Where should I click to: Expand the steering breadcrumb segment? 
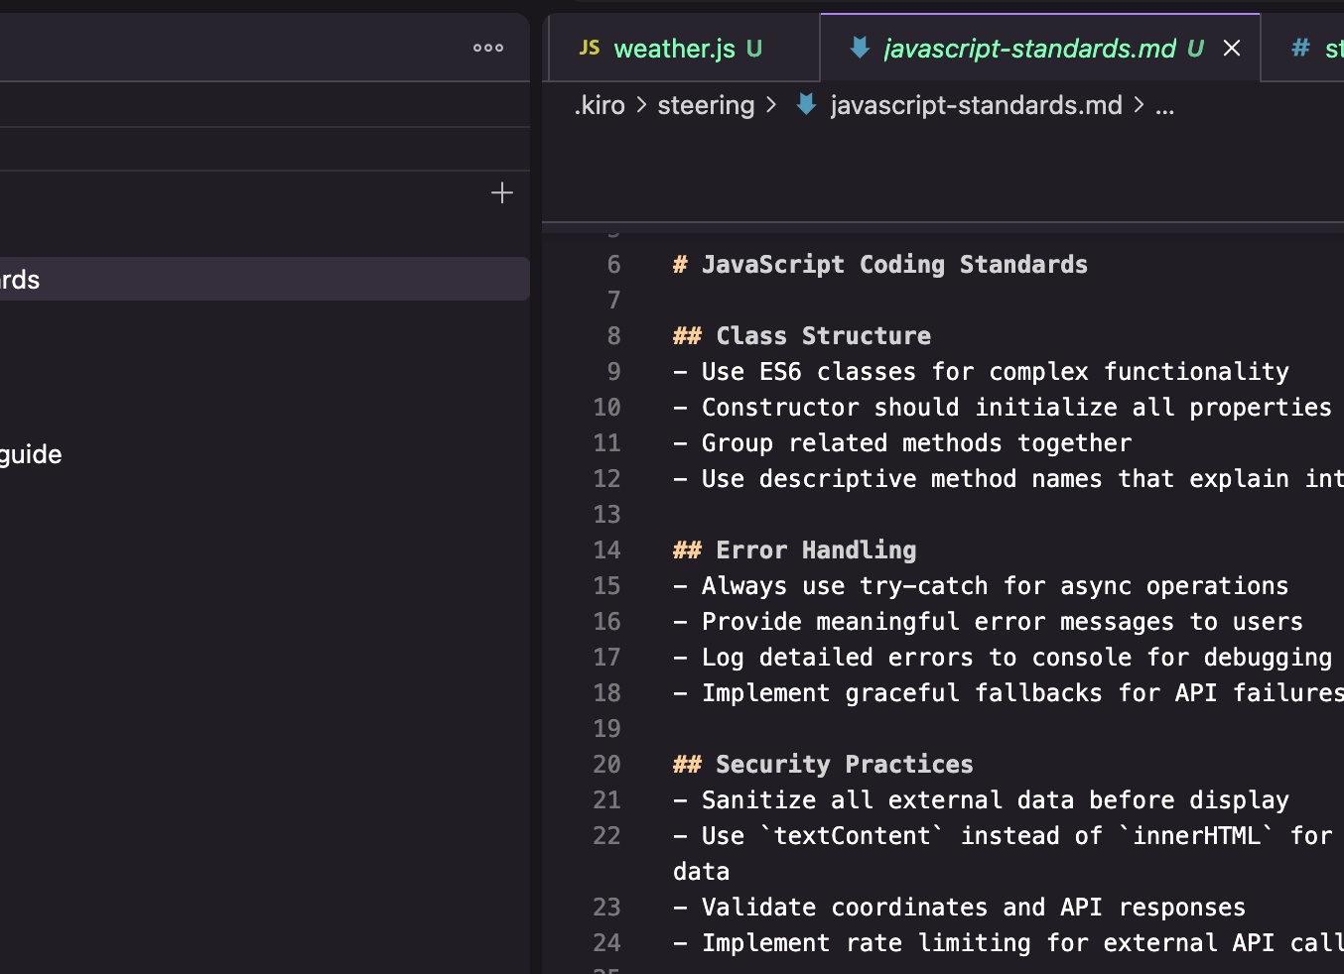click(x=706, y=105)
